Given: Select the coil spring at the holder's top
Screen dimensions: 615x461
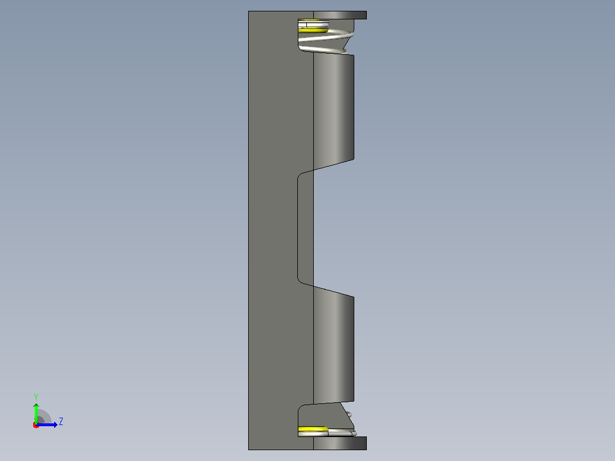Looking at the screenshot, I should tap(326, 39).
